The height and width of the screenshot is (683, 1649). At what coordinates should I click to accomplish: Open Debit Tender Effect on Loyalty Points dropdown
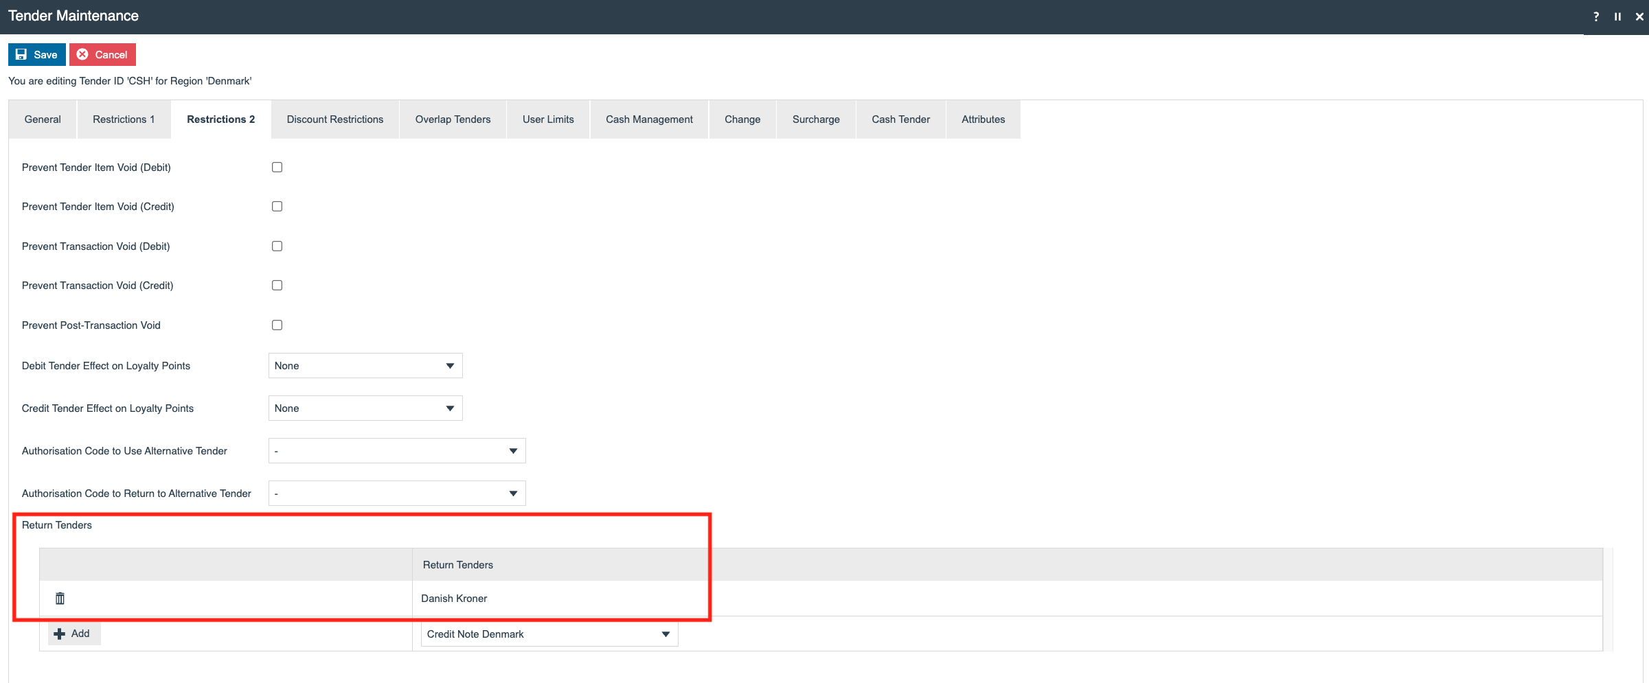tap(365, 366)
